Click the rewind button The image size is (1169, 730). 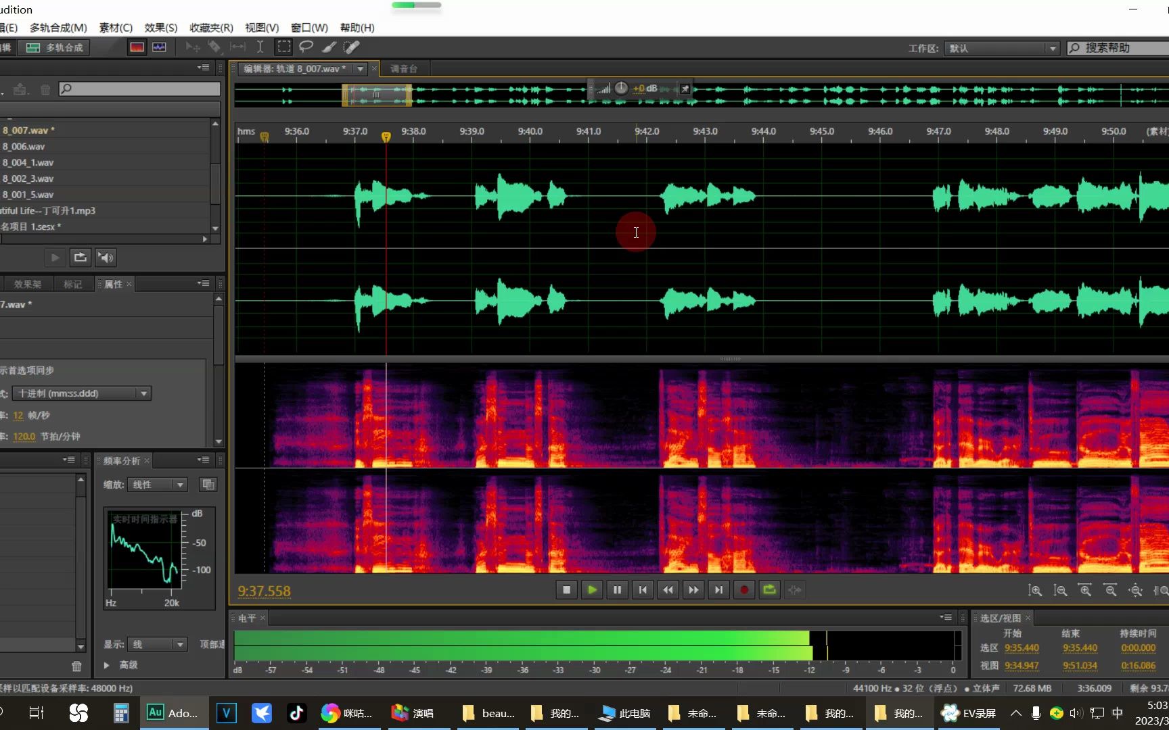(x=668, y=589)
